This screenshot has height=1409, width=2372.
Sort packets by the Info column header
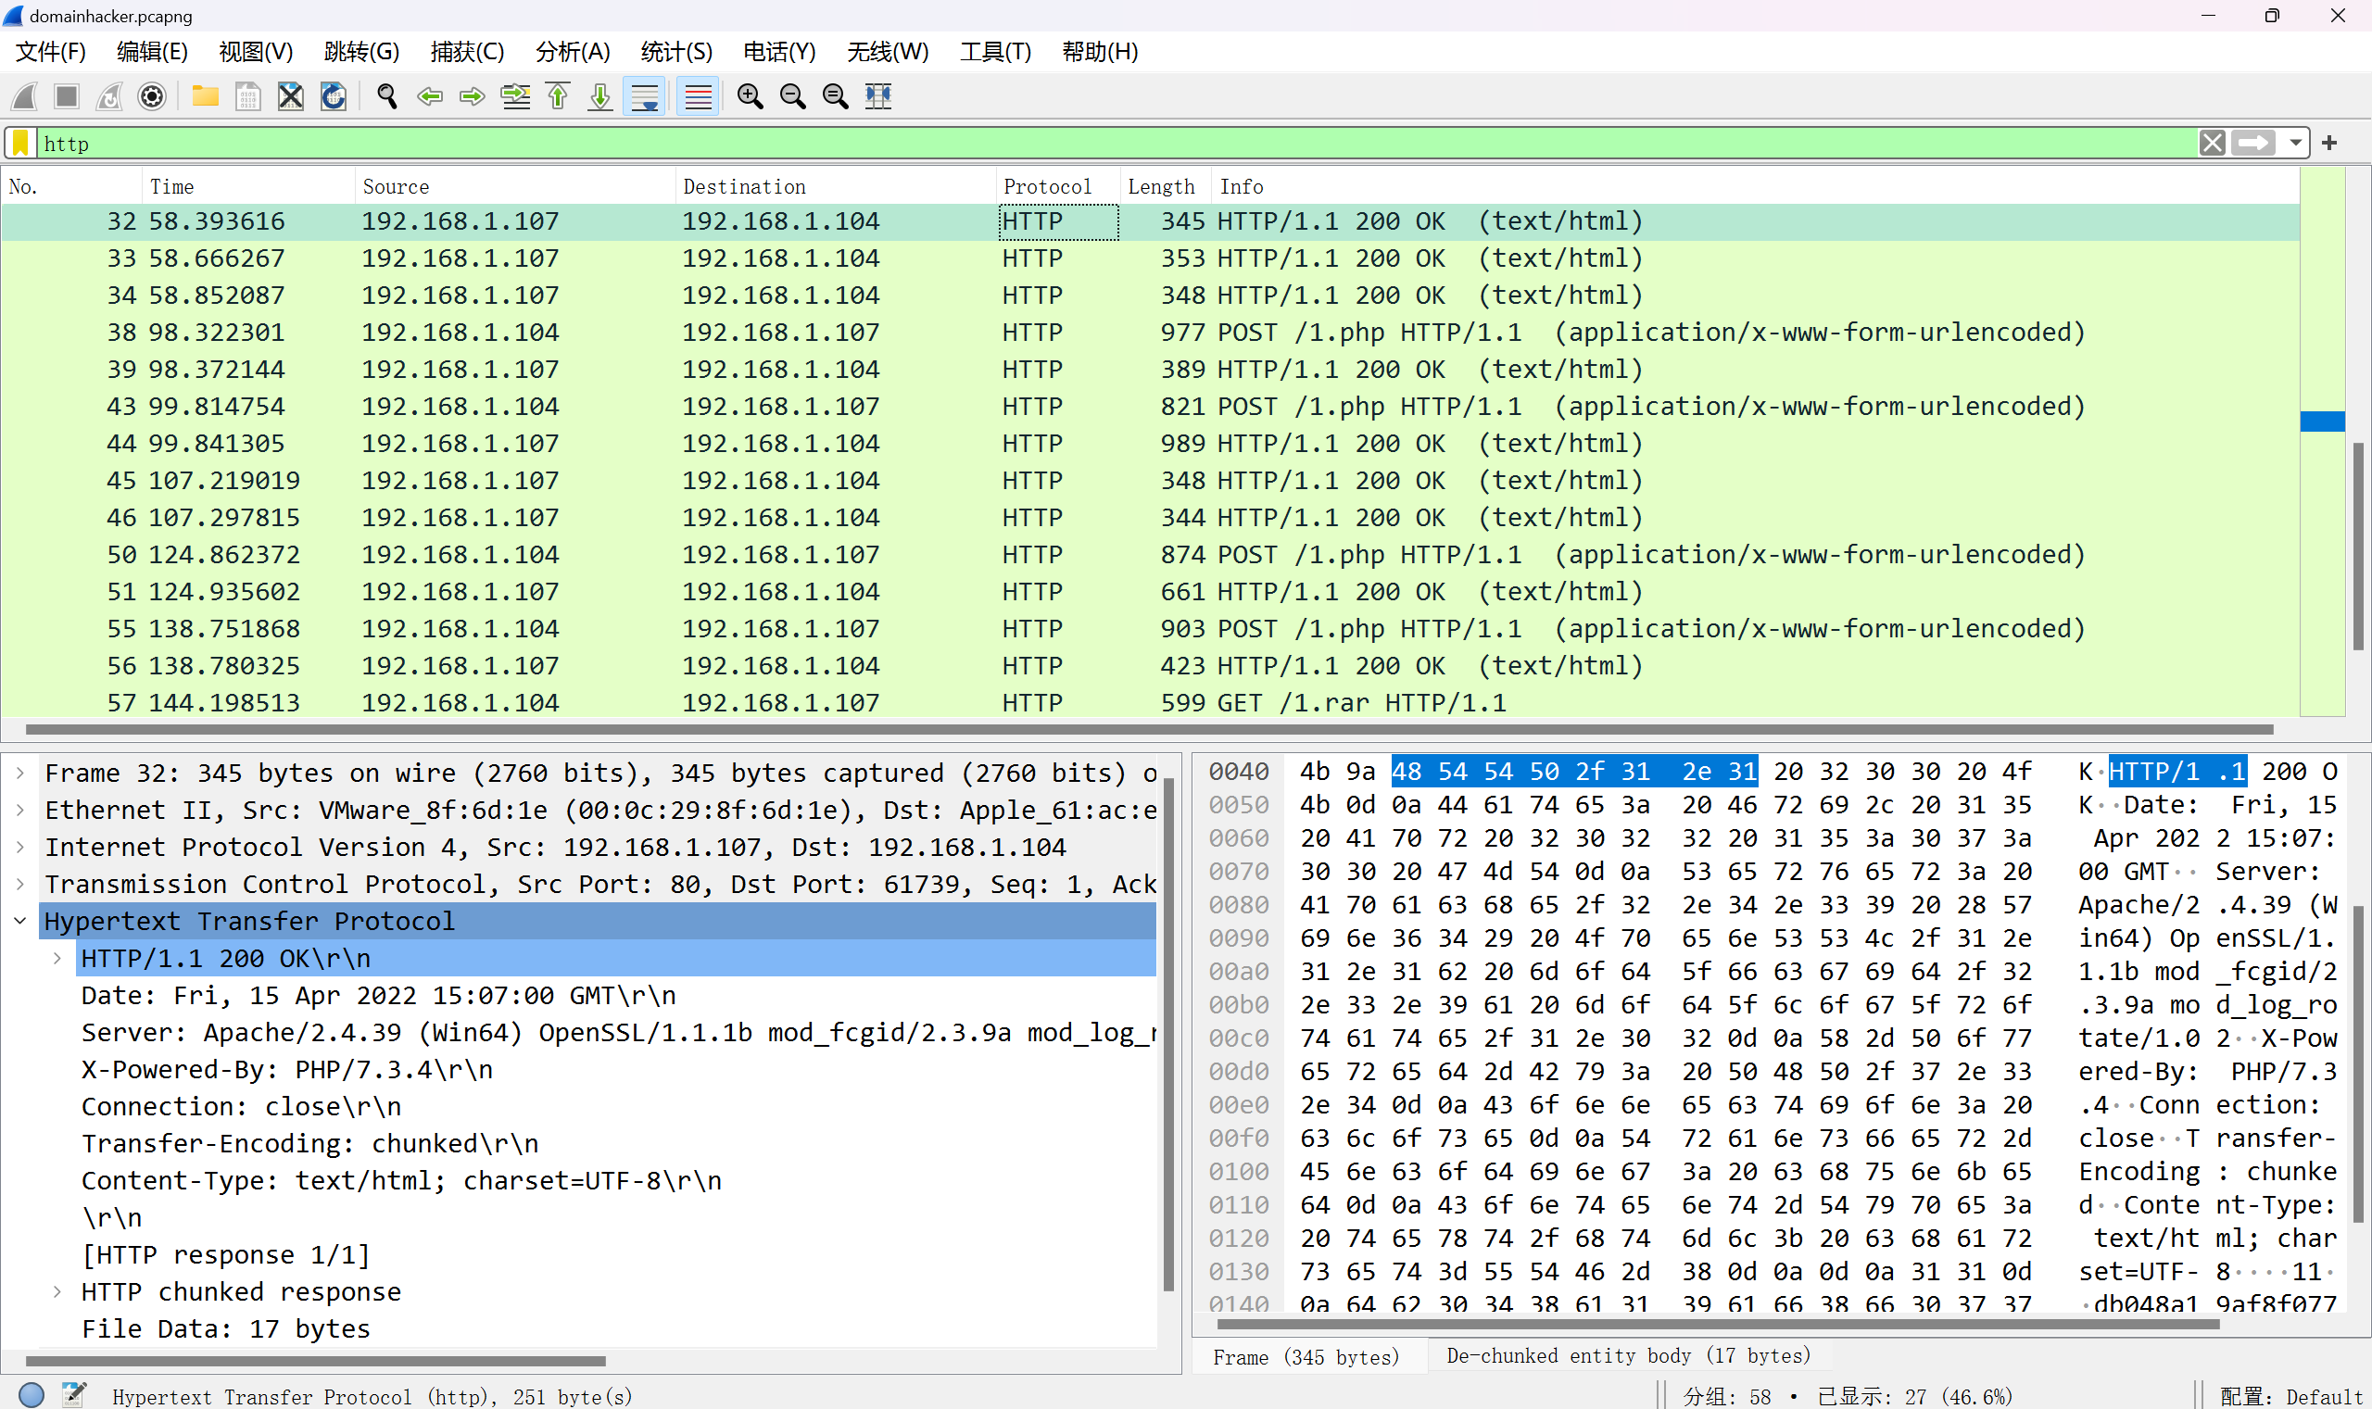point(1755,186)
